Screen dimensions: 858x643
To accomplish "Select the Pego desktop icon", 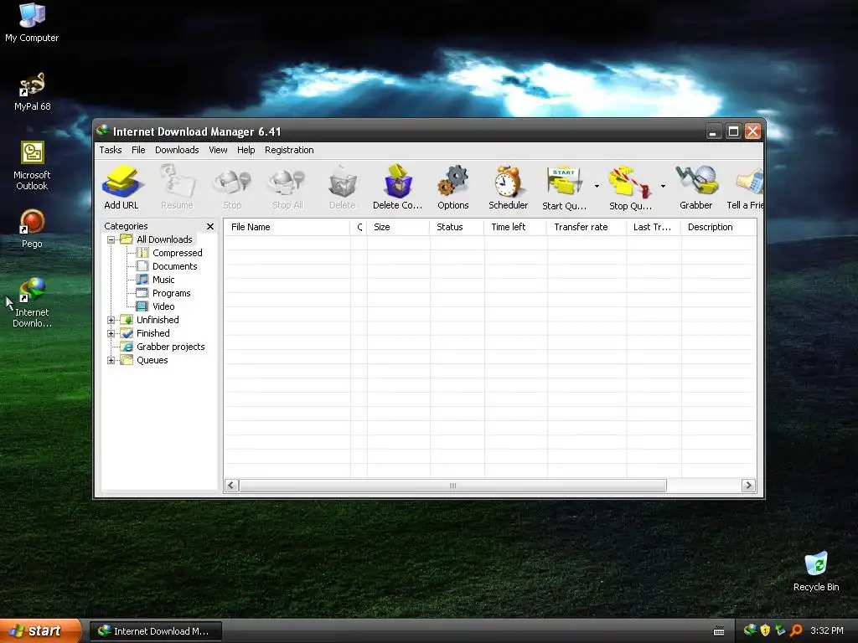I will coord(32,229).
